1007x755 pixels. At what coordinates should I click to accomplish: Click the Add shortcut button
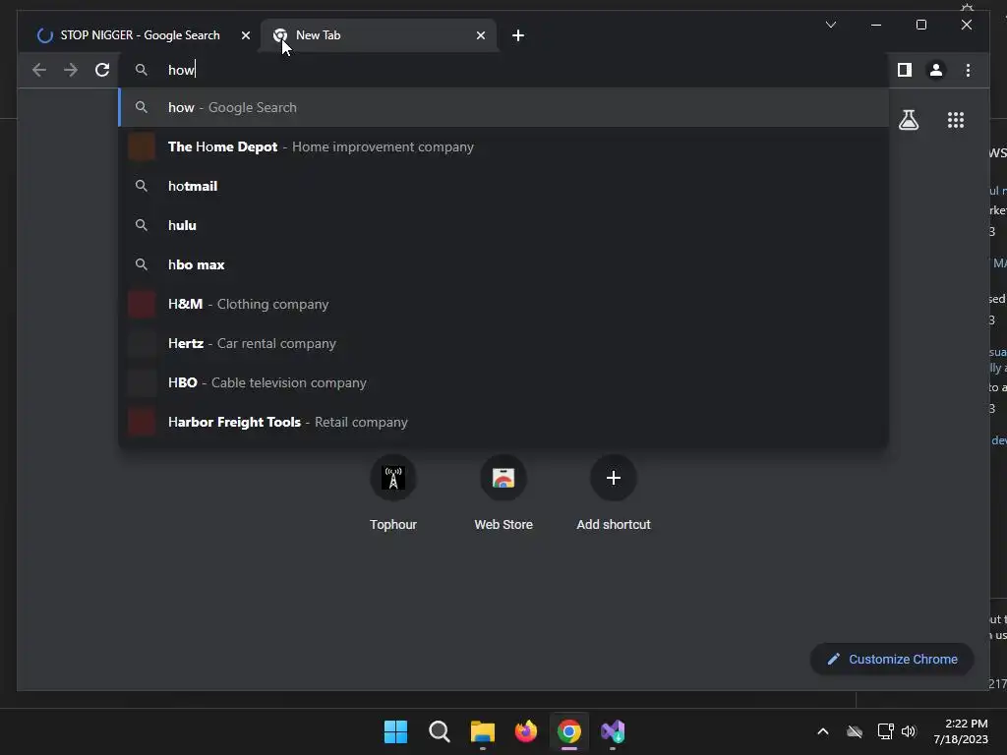[x=614, y=494]
